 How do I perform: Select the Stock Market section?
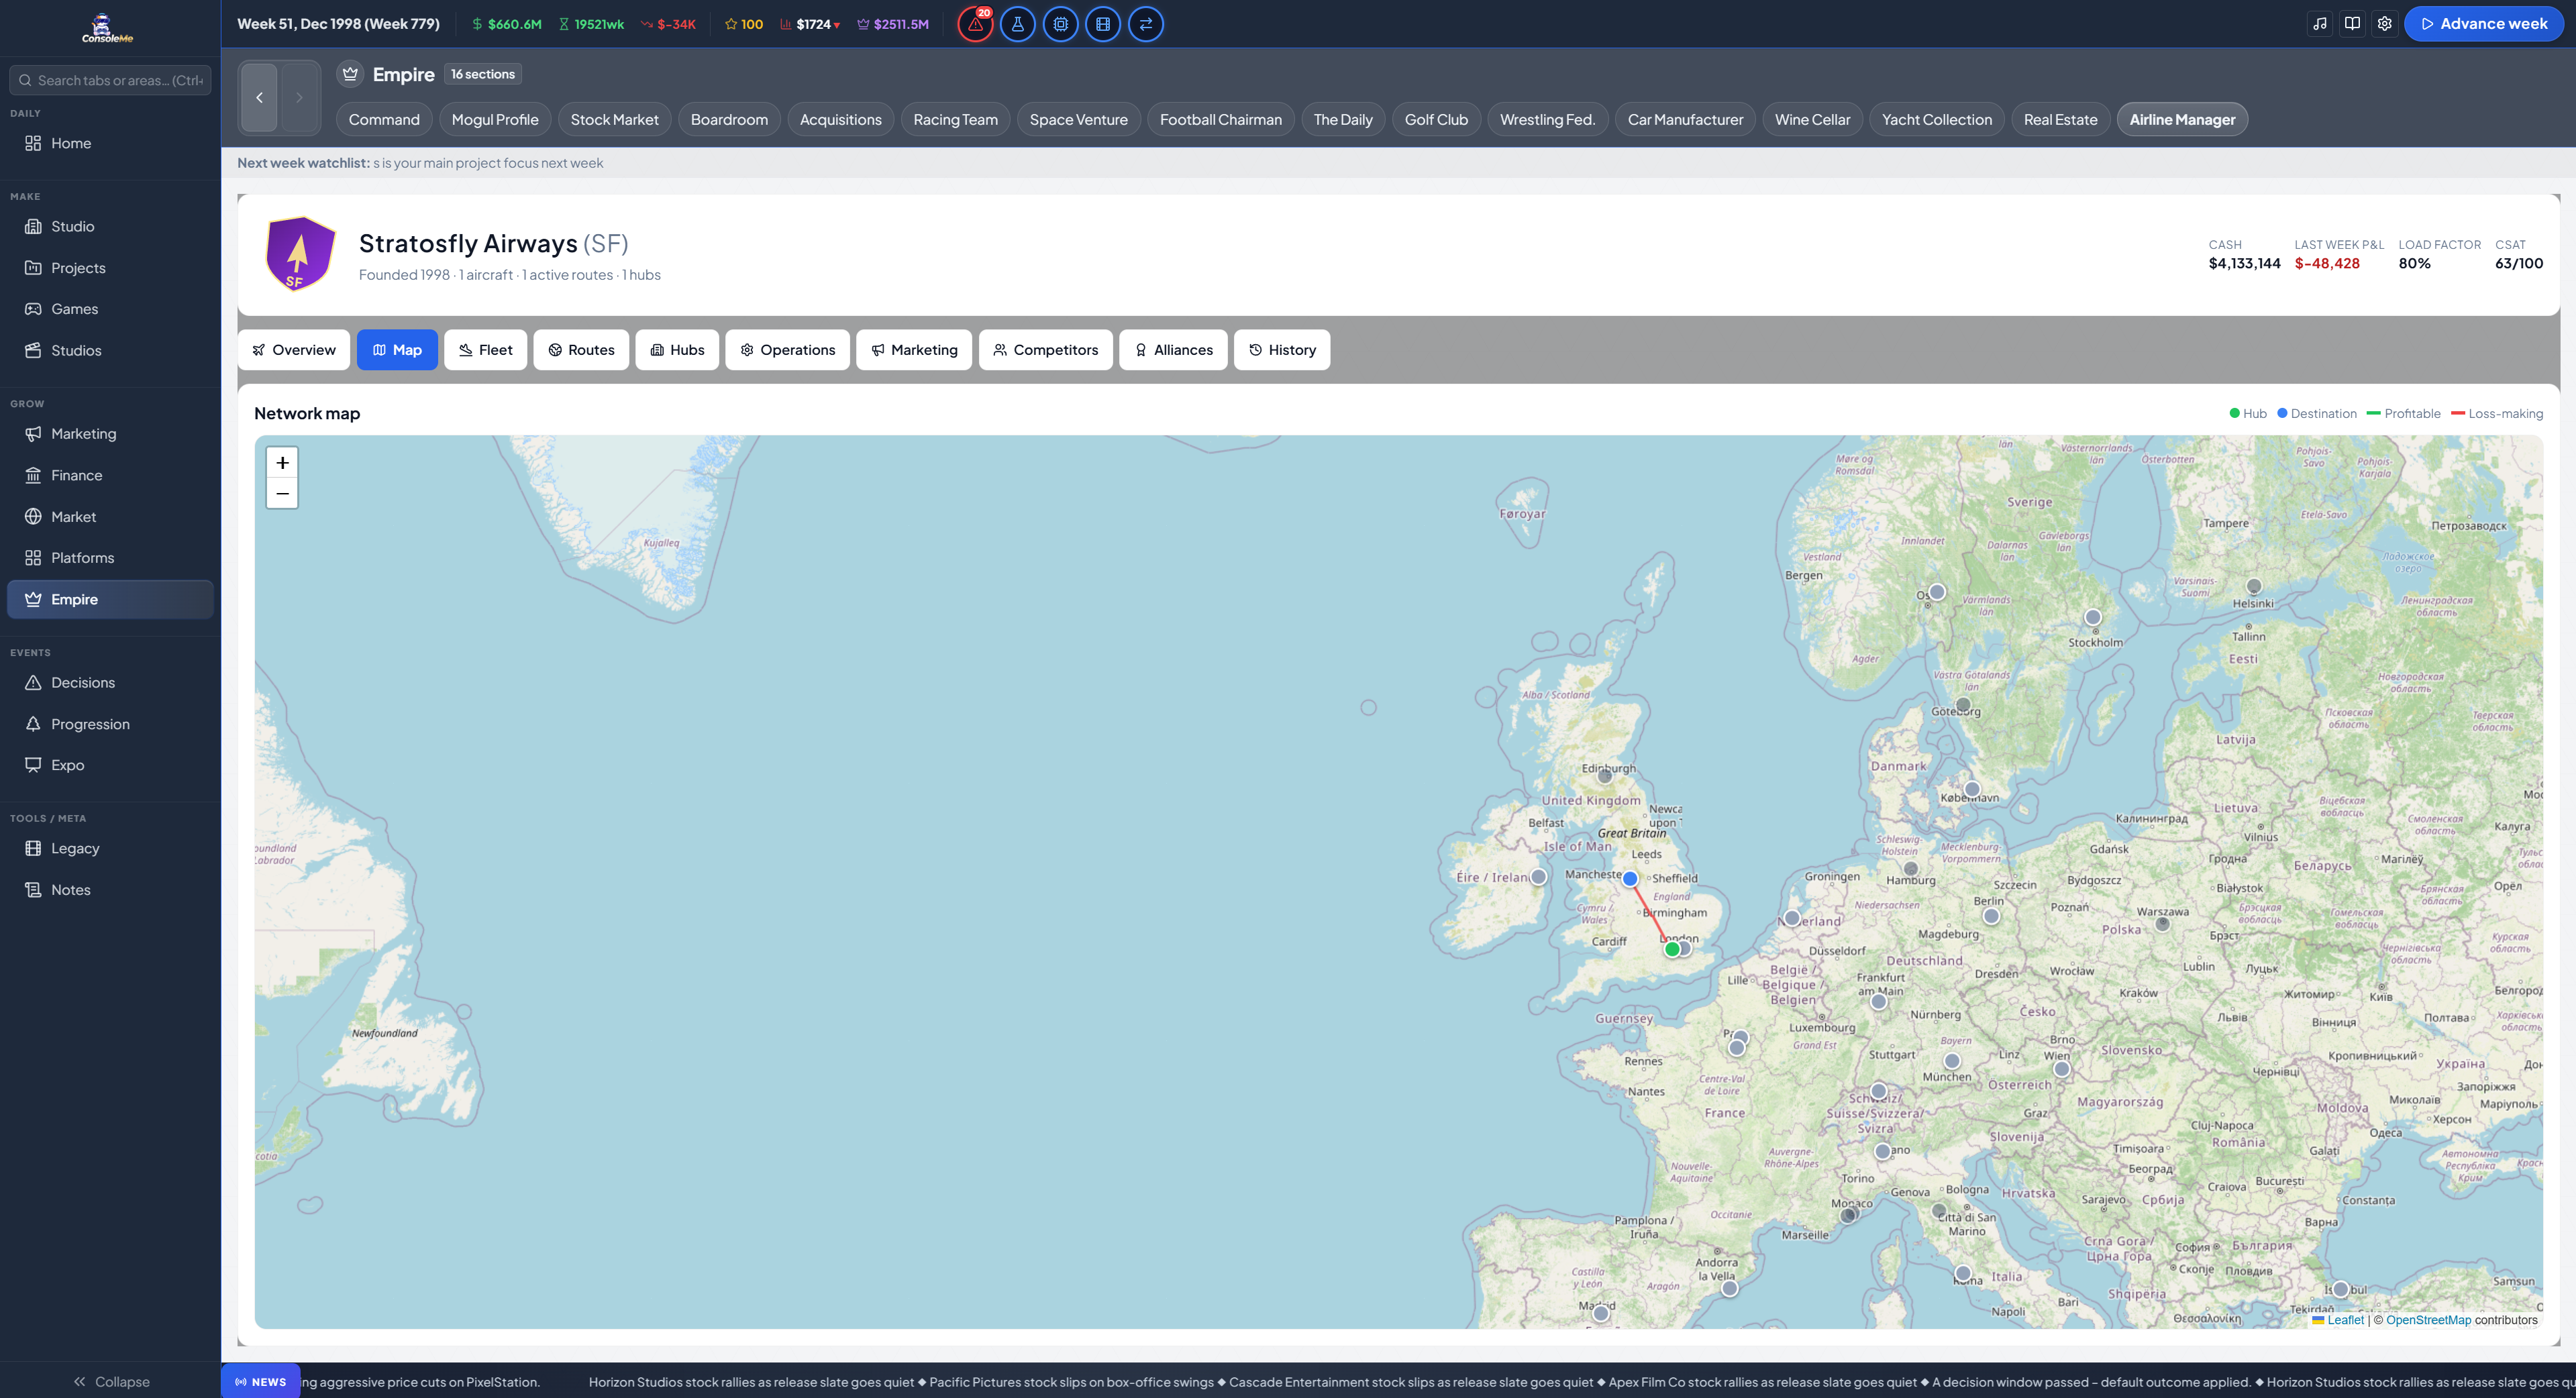tap(614, 119)
